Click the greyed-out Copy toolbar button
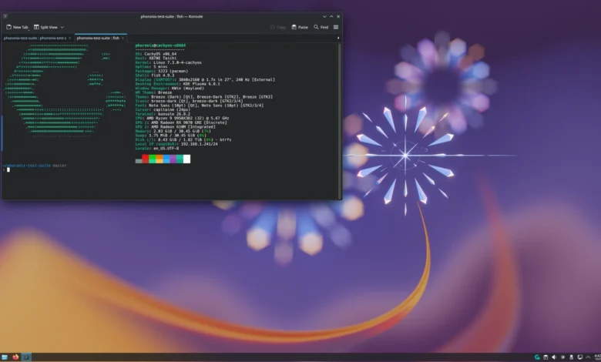This screenshot has height=362, width=601. click(278, 27)
